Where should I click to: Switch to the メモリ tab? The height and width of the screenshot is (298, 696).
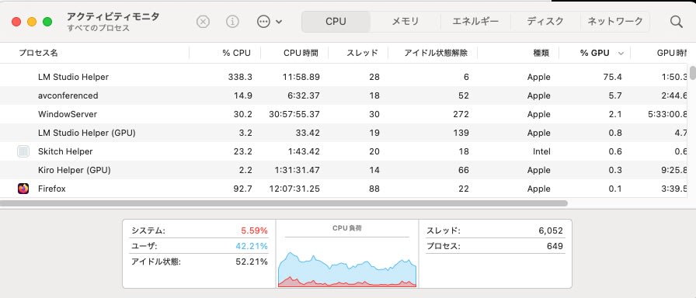tap(405, 21)
